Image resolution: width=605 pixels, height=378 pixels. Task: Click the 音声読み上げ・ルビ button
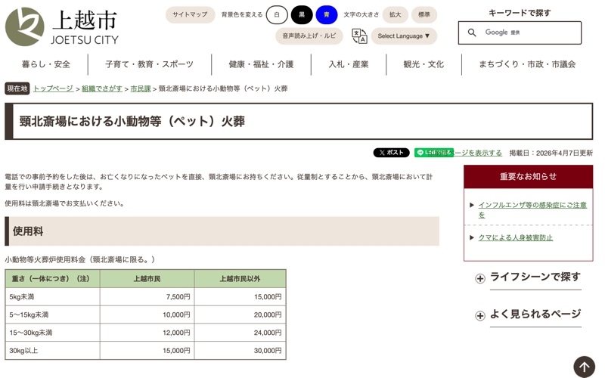[309, 36]
